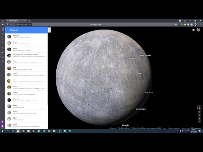Click the Google logo on the map
The height and width of the screenshot is (152, 203).
(x=125, y=125)
